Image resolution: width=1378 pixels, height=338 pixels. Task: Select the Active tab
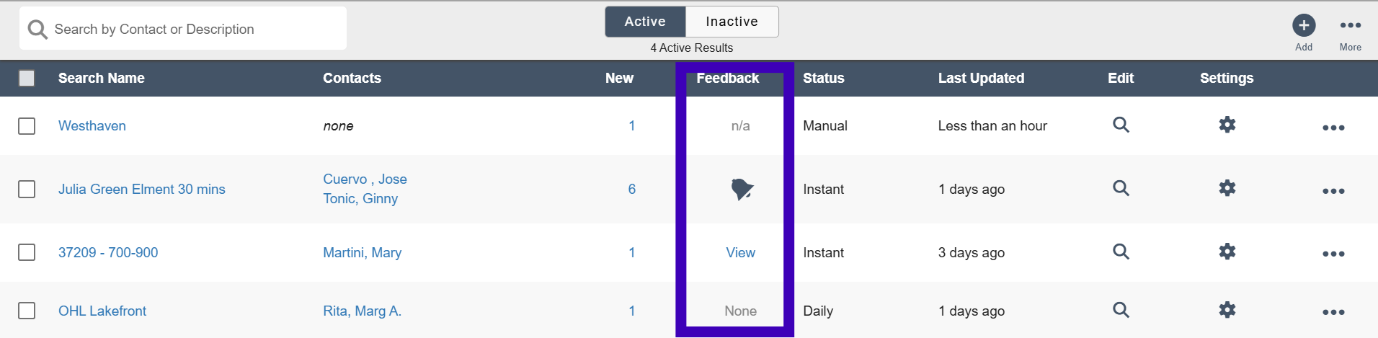tap(645, 22)
